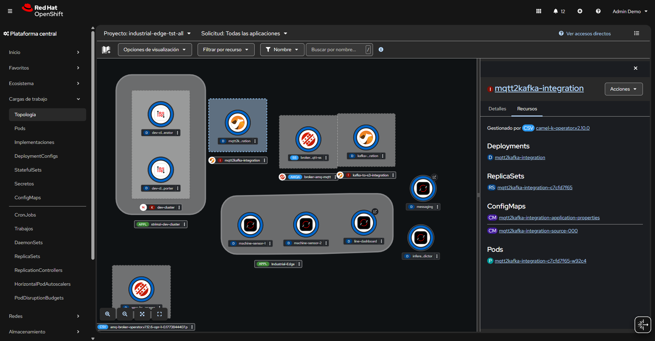
Task: Open the Solicitud applications dropdown
Action: tap(244, 34)
